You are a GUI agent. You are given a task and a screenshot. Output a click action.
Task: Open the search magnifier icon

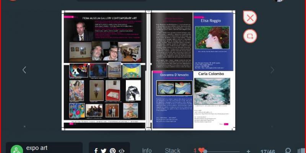(288, 150)
